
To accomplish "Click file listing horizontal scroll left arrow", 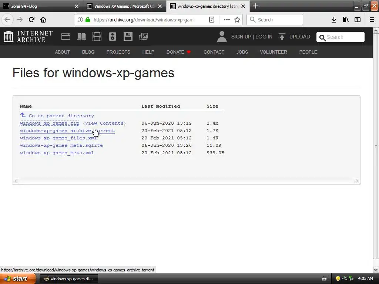I will tap(16, 181).
